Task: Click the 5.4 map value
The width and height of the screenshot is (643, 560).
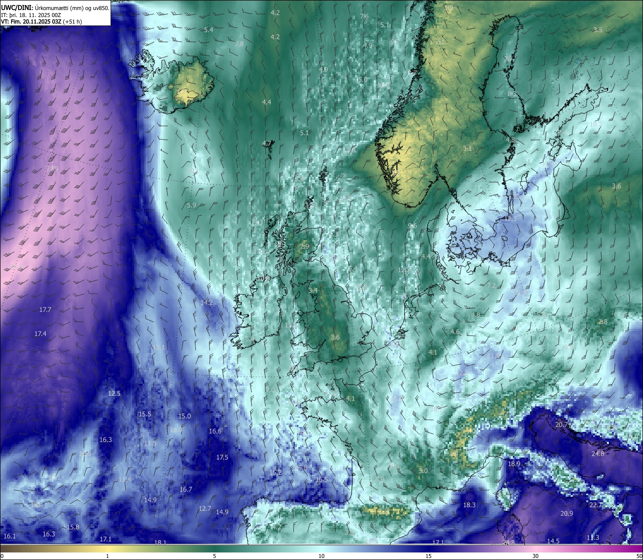Action: click(x=208, y=30)
